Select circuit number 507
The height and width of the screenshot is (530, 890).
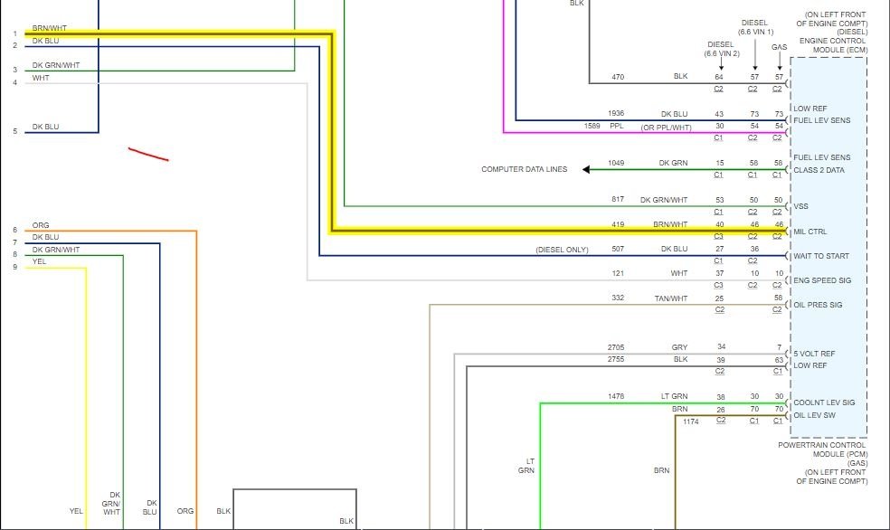click(x=618, y=249)
